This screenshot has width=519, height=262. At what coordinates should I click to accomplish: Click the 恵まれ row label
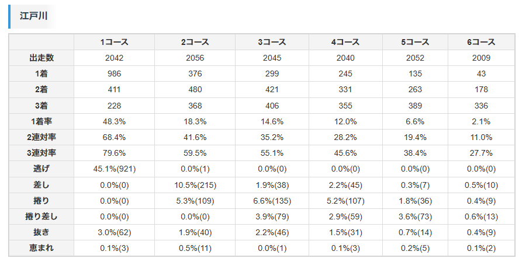[41, 248]
